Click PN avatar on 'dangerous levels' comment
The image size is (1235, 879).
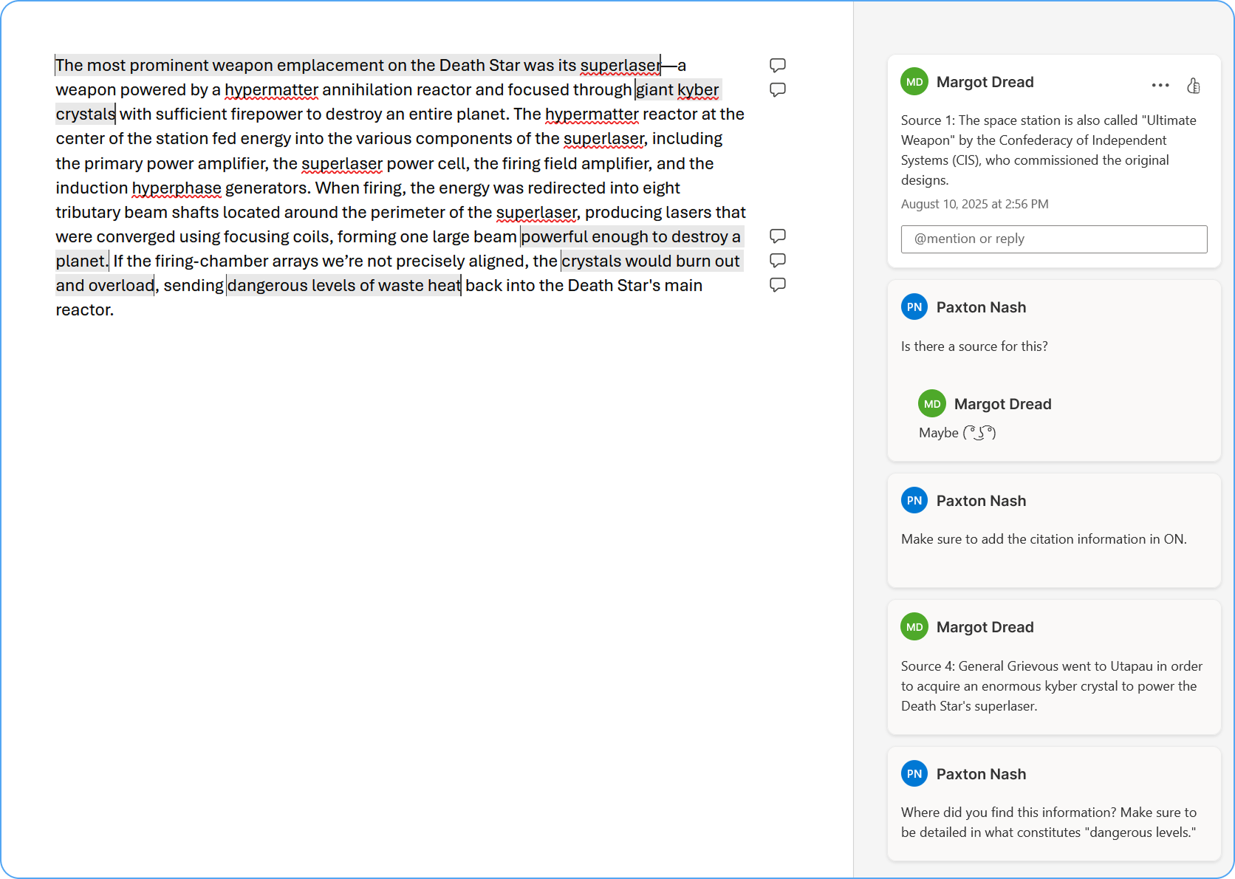[914, 774]
